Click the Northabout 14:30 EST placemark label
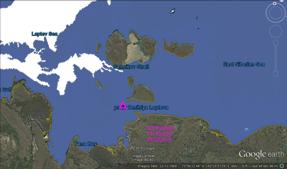 pos(160,134)
